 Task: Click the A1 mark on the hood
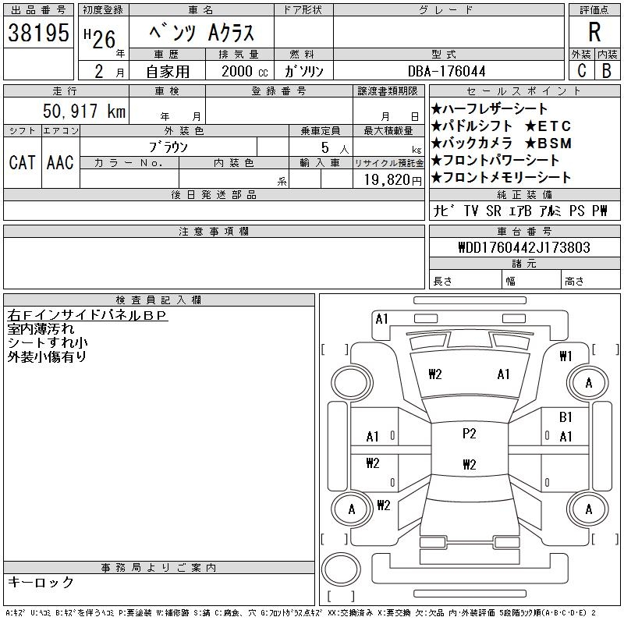[x=503, y=374]
